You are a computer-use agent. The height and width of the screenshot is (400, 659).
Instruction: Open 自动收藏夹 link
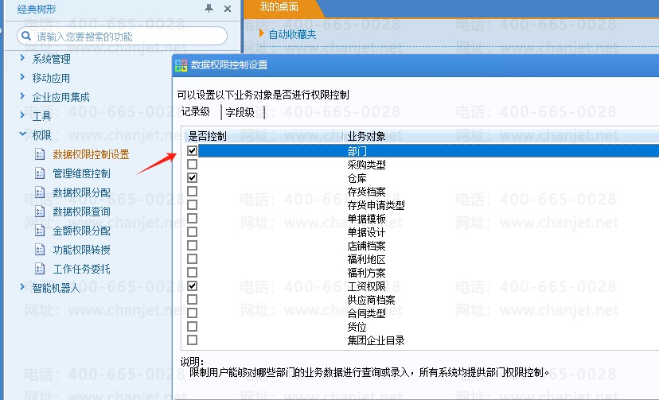point(292,34)
